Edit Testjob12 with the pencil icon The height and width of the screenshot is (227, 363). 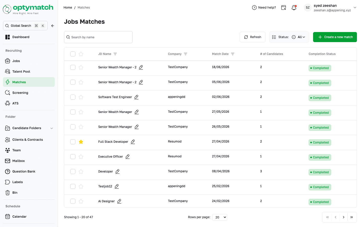[117, 186]
